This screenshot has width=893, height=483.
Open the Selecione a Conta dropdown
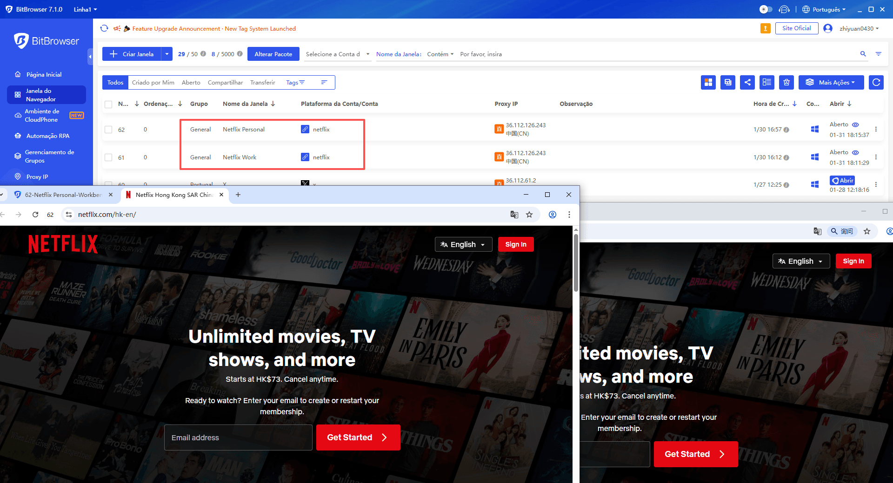pos(337,54)
